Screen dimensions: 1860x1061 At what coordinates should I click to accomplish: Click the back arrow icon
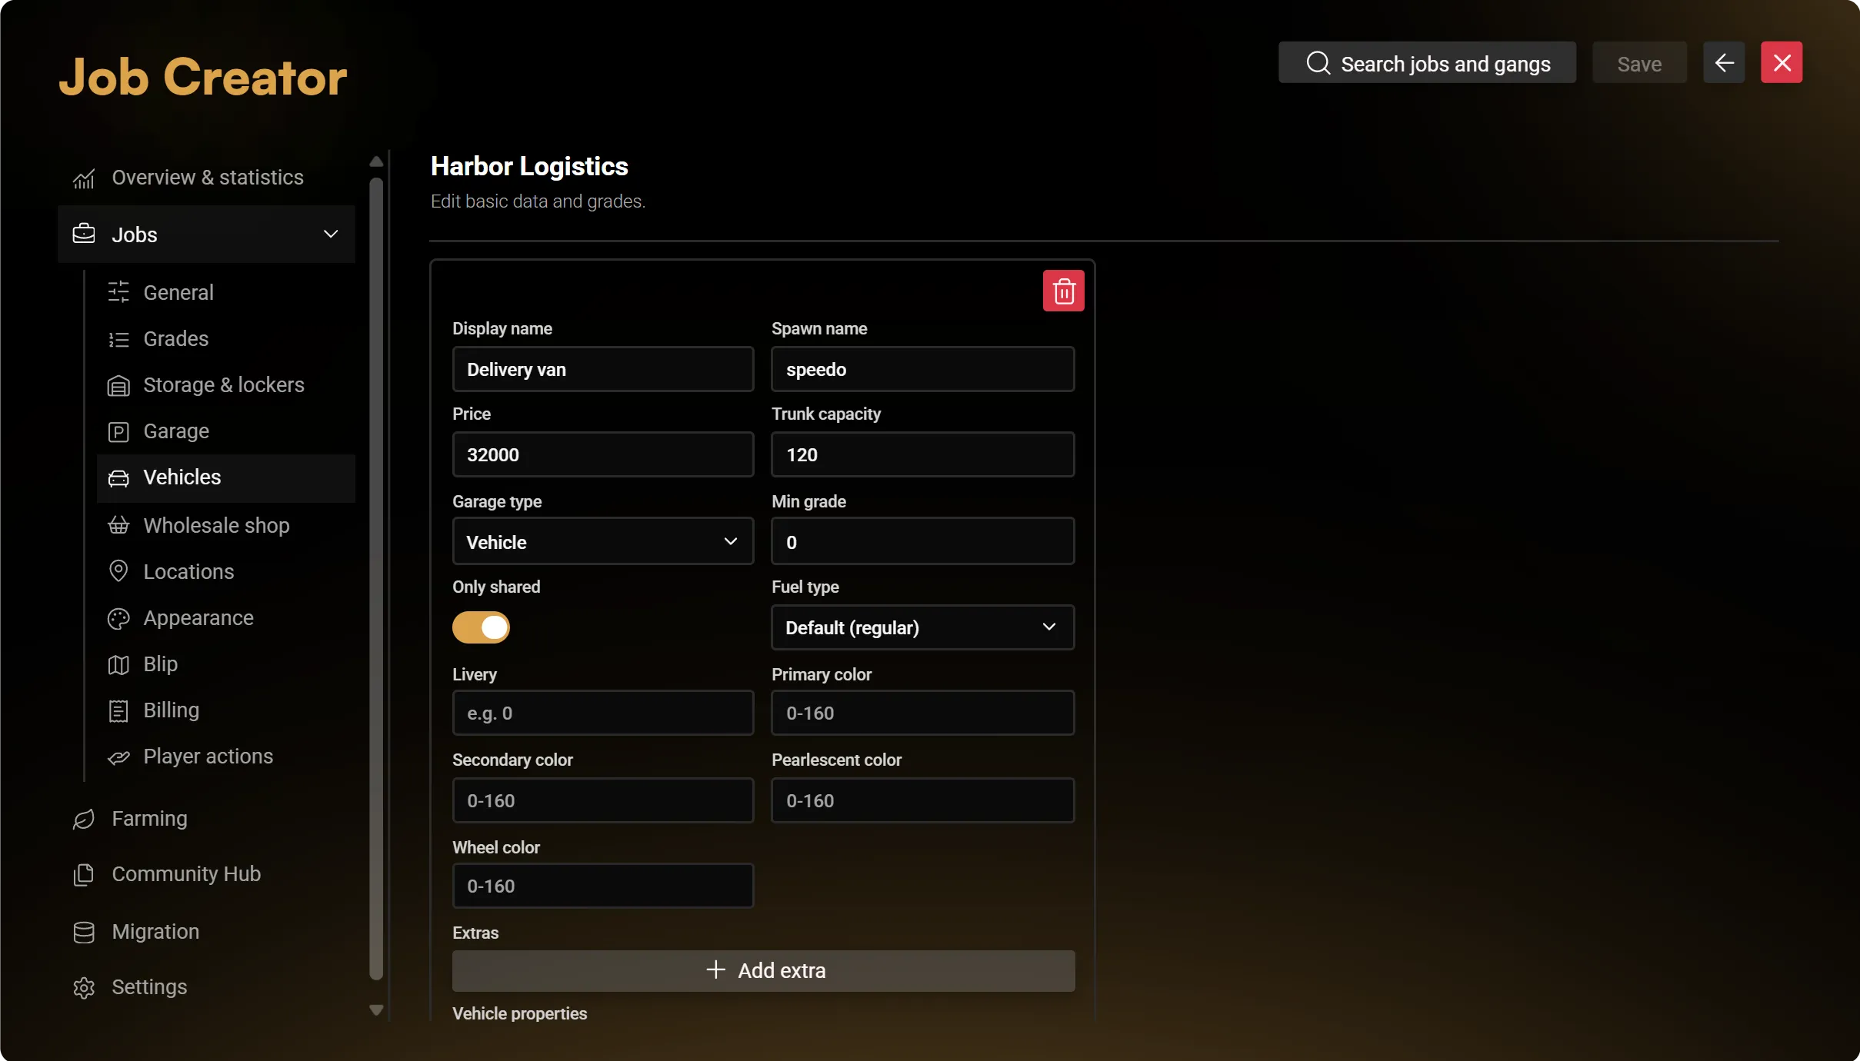coord(1724,62)
